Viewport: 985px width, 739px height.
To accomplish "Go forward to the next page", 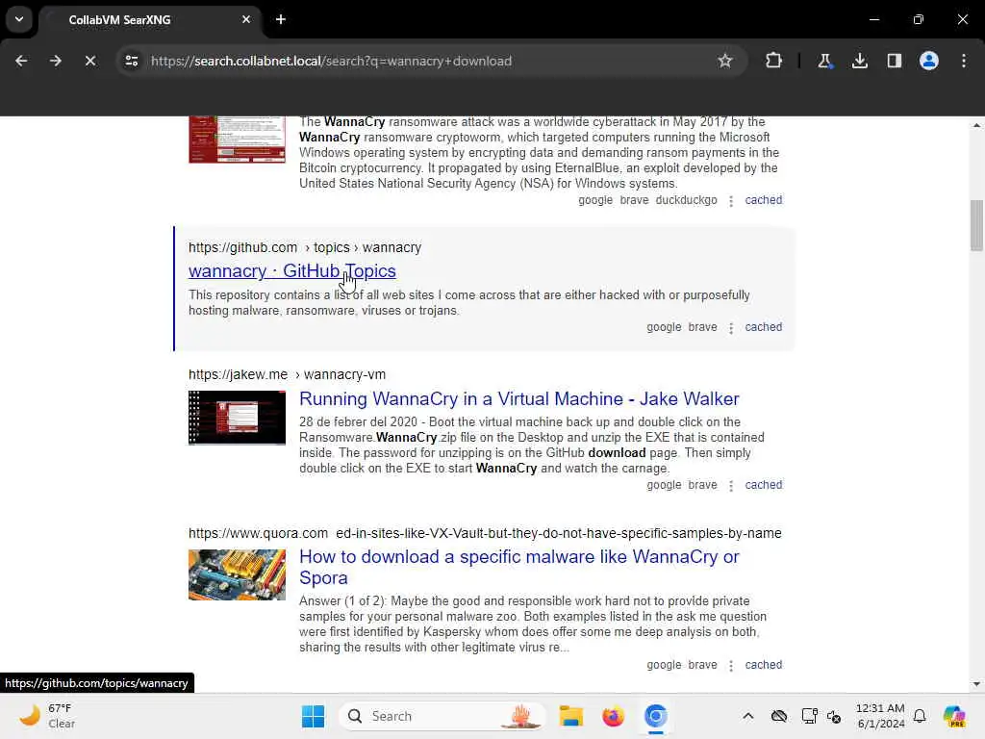I will pyautogui.click(x=55, y=61).
